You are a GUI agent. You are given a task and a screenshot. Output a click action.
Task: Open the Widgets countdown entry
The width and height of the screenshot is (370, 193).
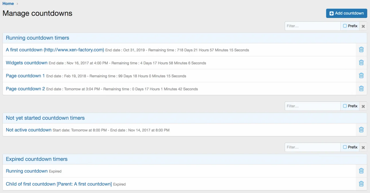27,63
